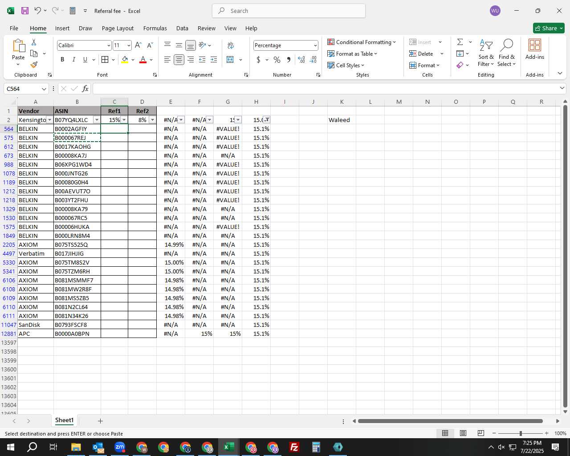
Task: Click the AutoSum sigma icon
Action: (x=460, y=42)
